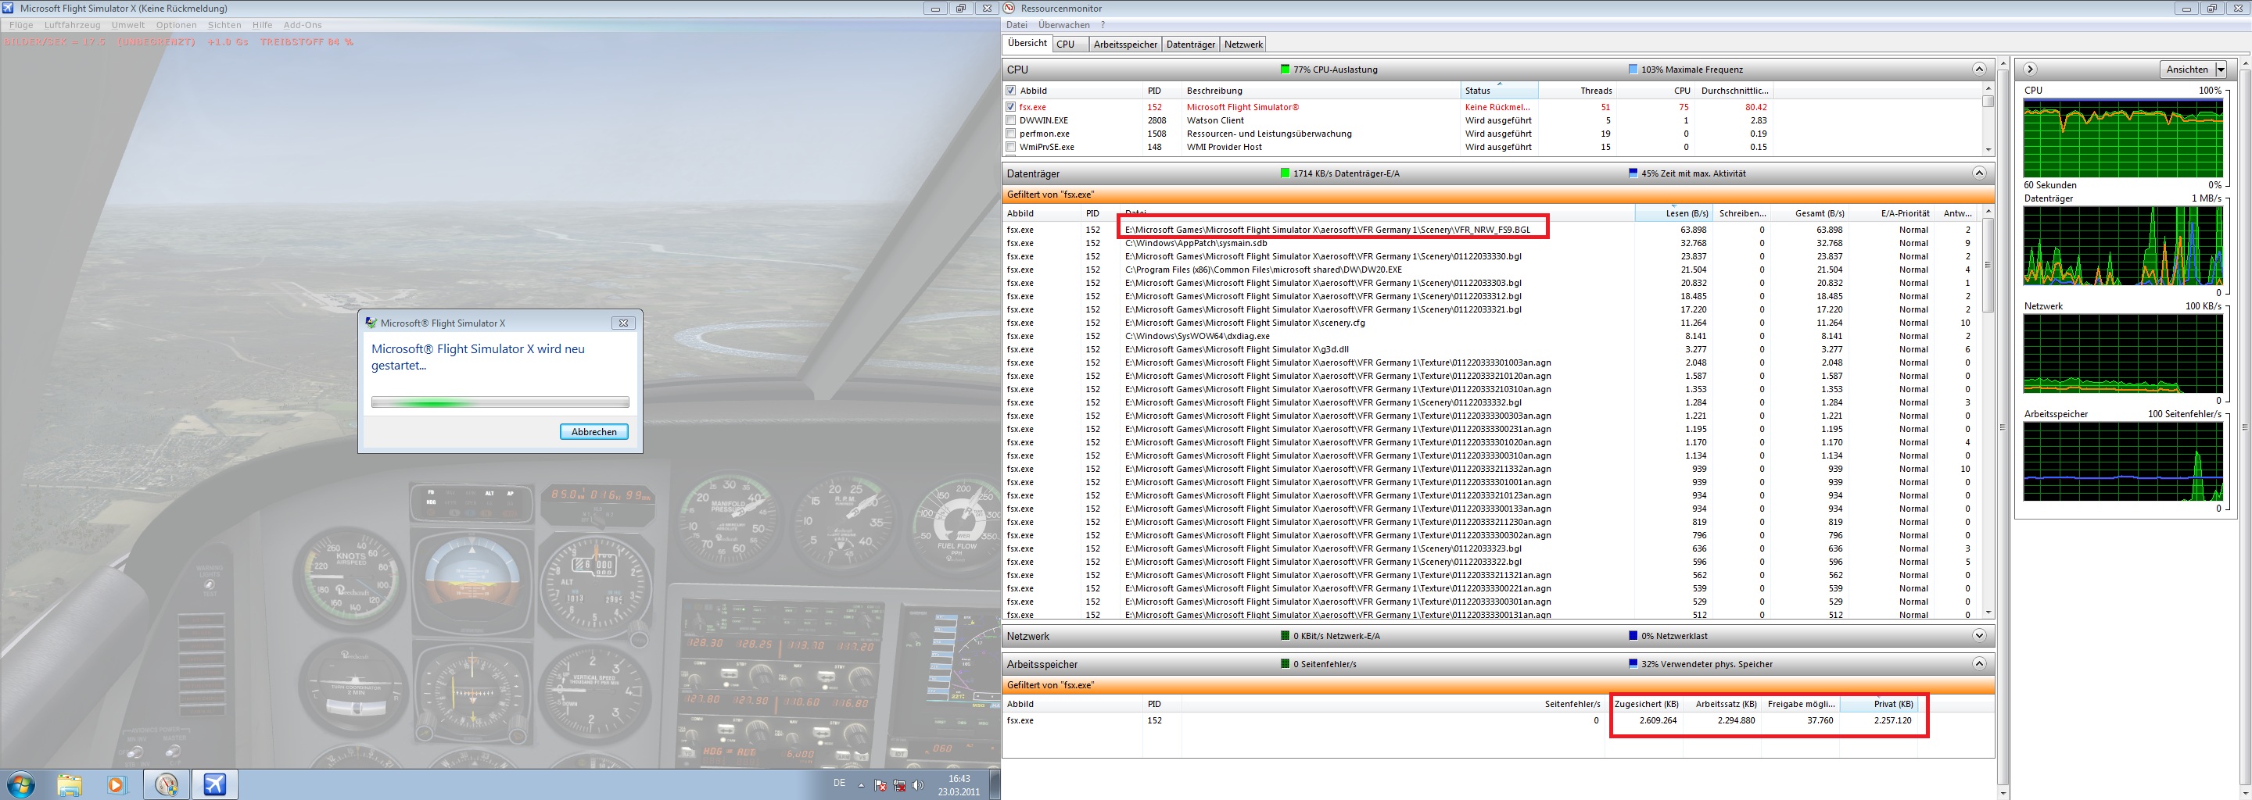Screen dimensions: 2252x800
Task: Click Abbrechen in the restart dialog
Action: pyautogui.click(x=593, y=431)
